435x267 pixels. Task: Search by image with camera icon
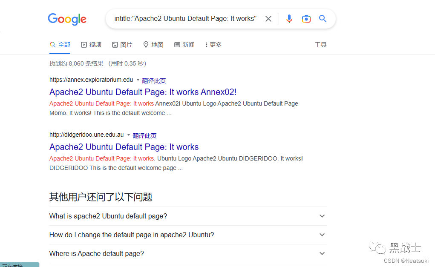point(306,19)
